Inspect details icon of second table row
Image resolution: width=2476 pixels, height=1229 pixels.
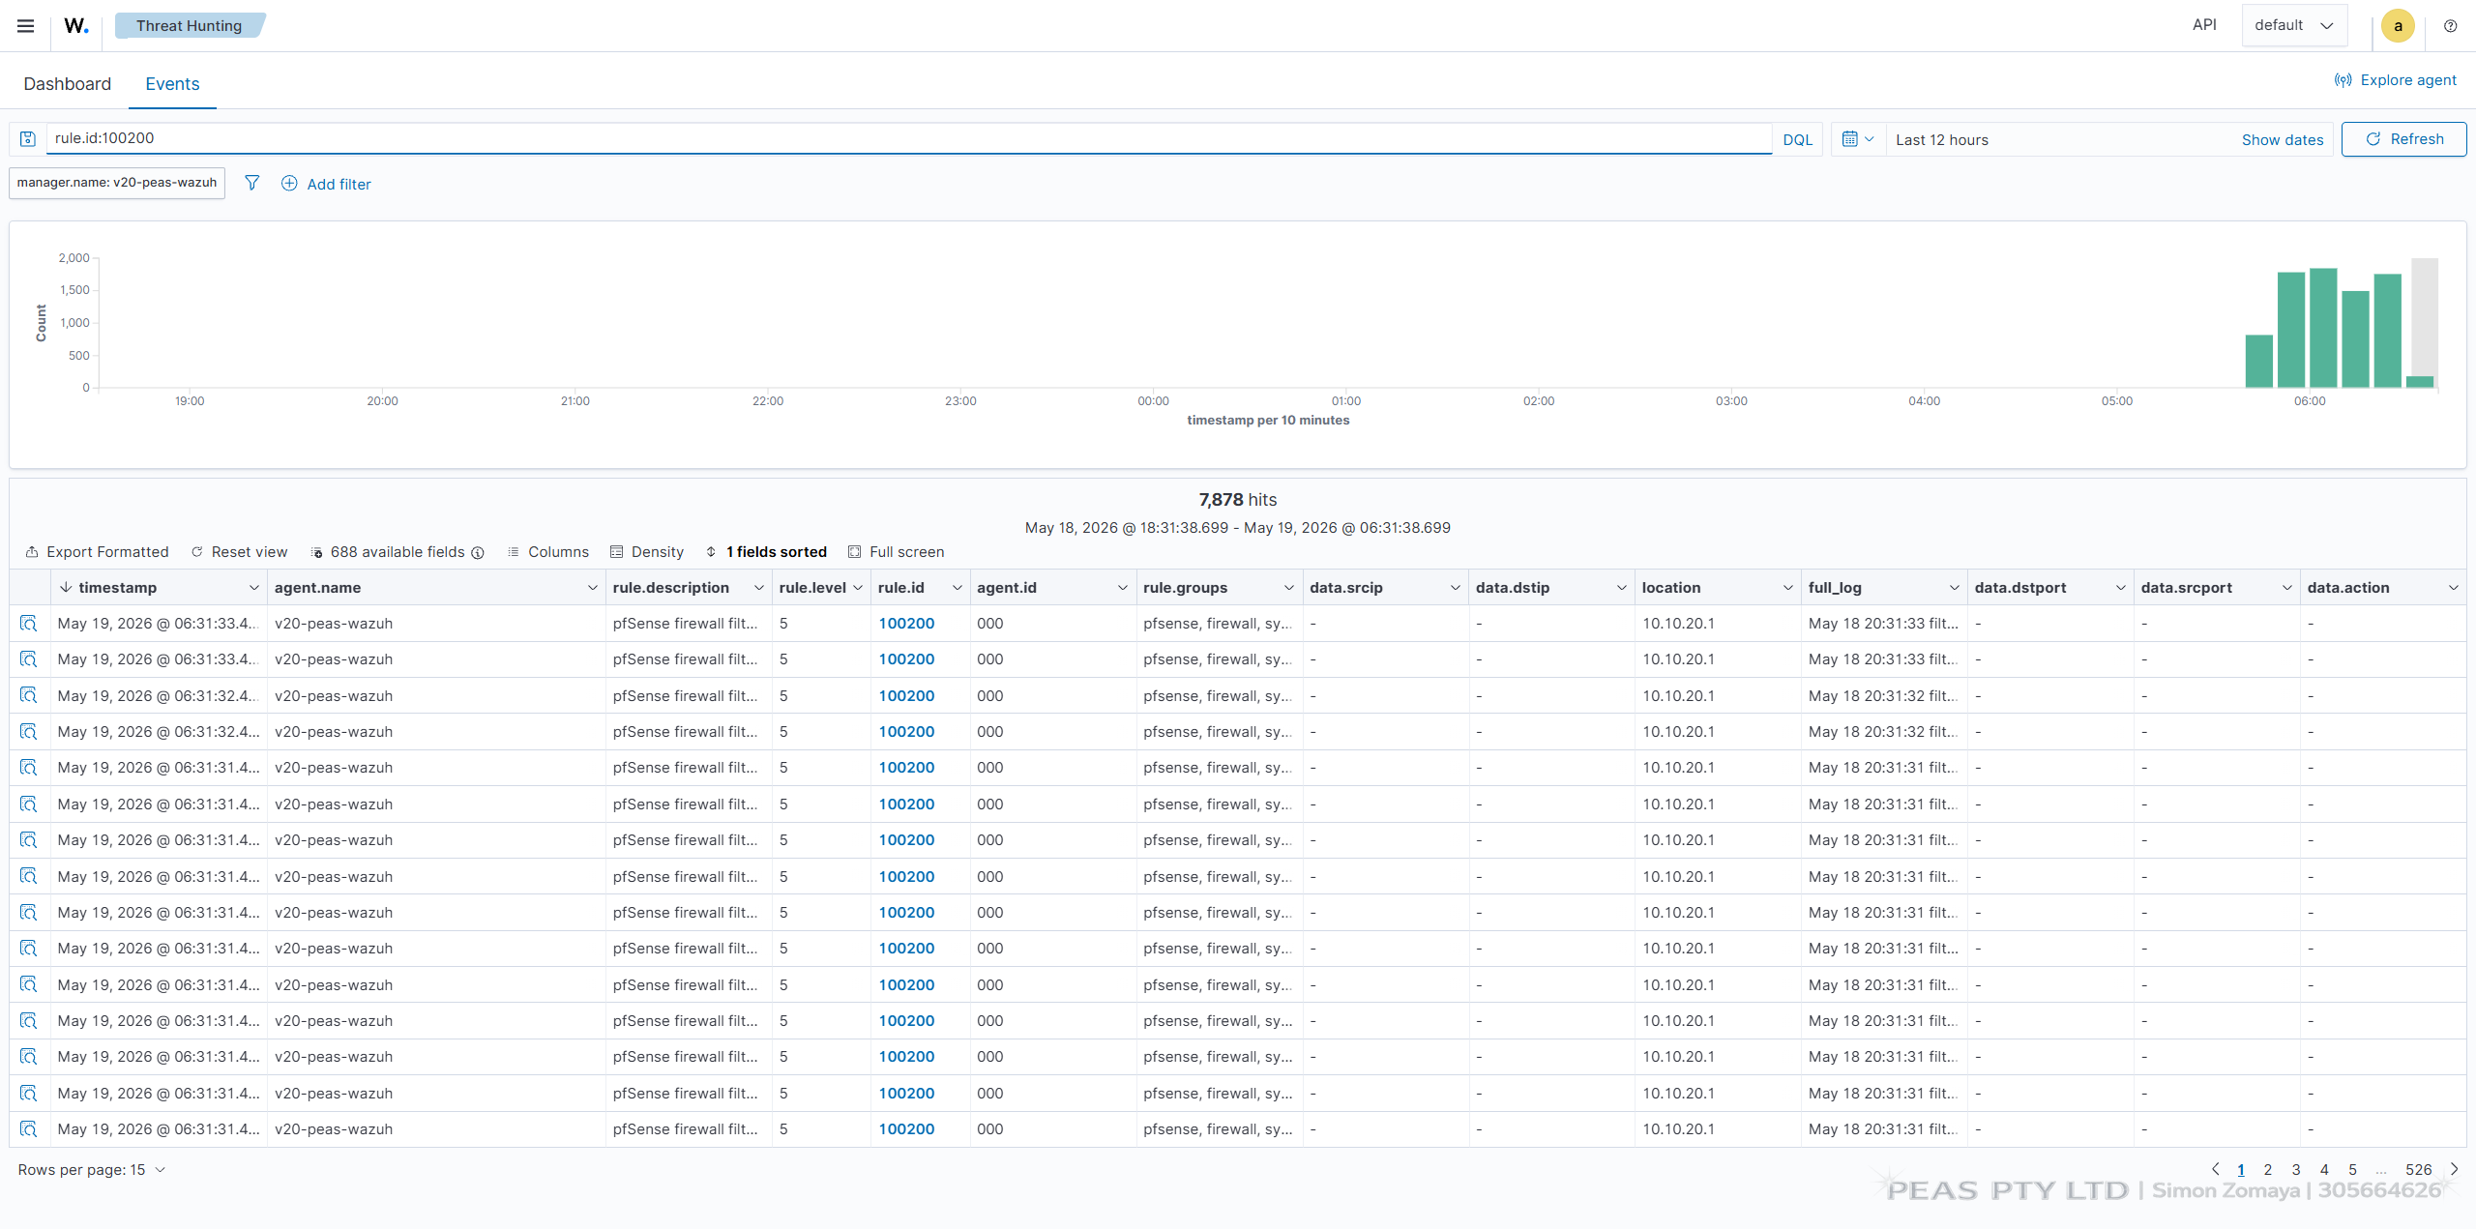click(29, 659)
